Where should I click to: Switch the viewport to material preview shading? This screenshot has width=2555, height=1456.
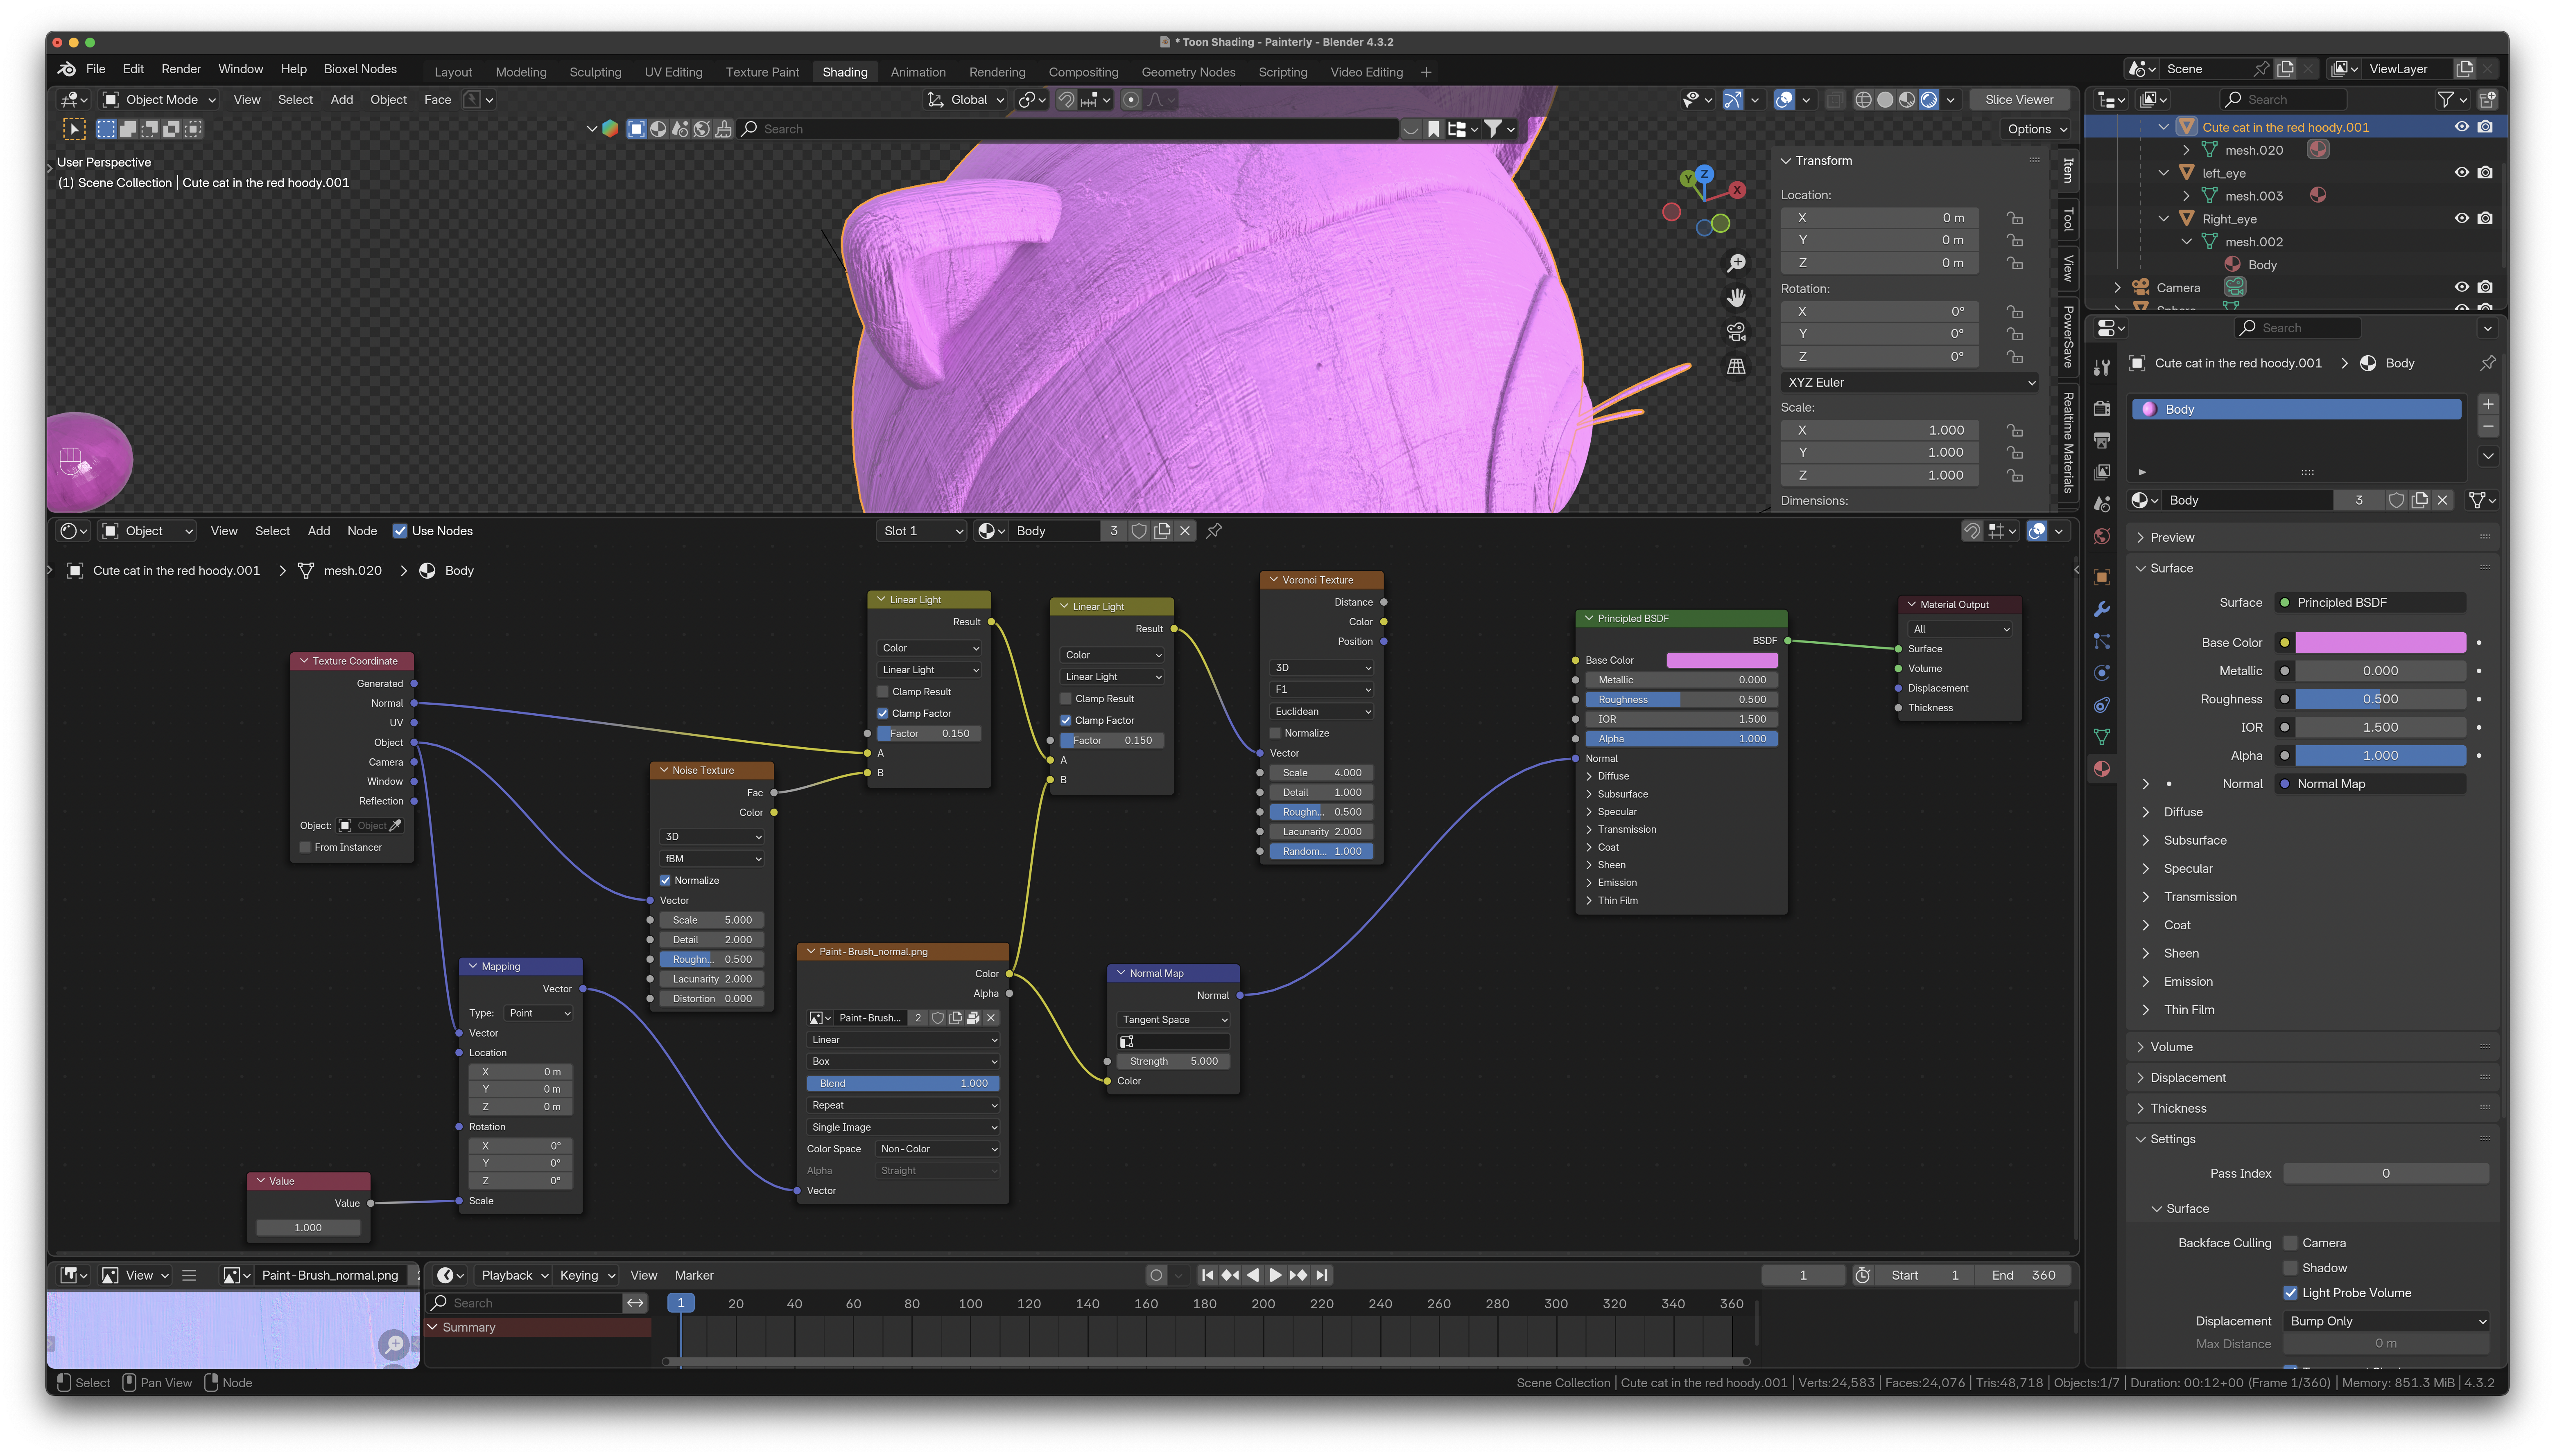[1907, 100]
